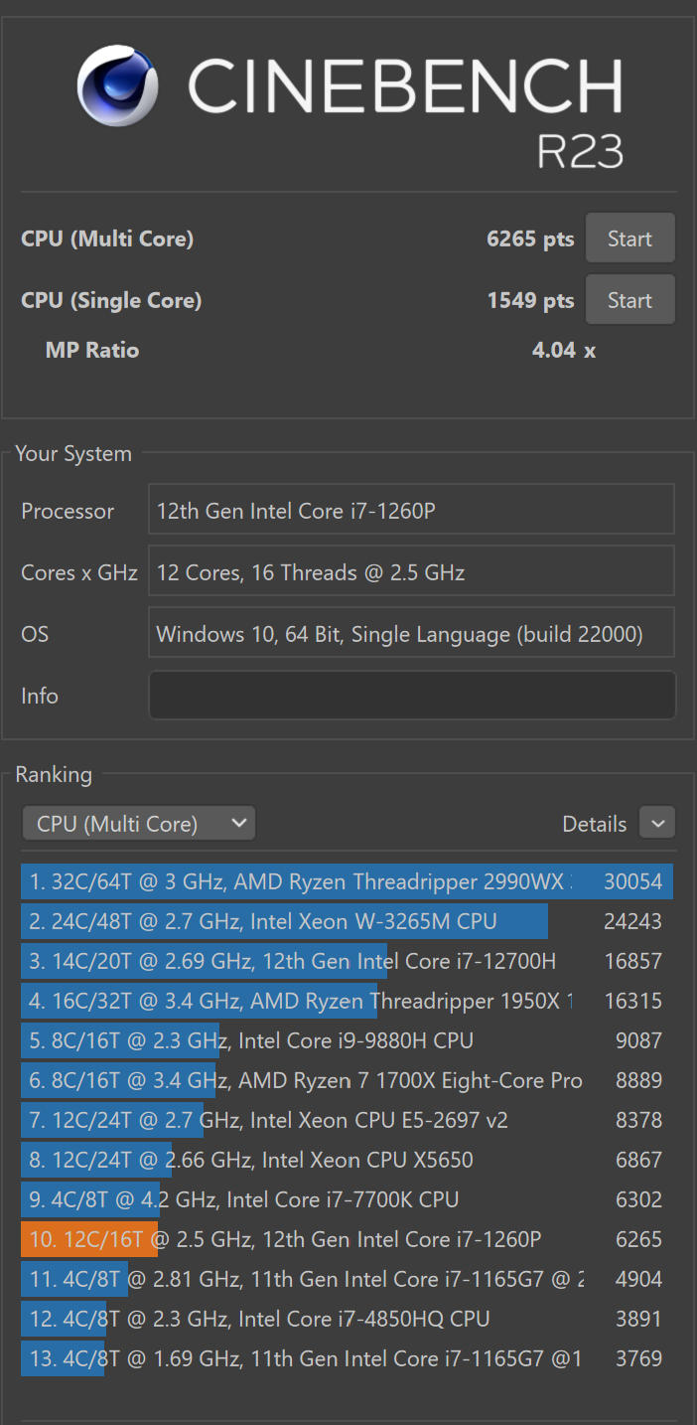
Task: Expand the Details chevron
Action: pos(656,823)
